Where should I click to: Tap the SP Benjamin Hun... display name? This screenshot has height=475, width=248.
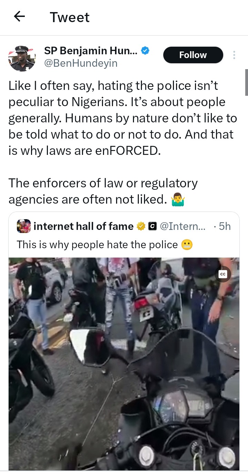tap(91, 51)
